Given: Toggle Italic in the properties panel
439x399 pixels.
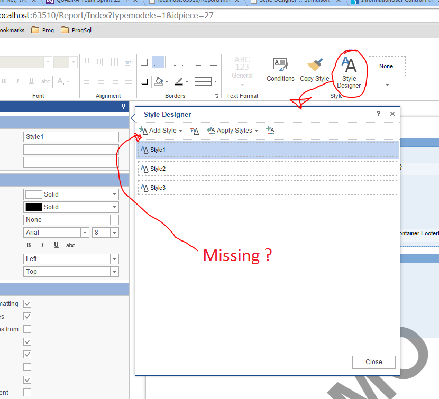Looking at the screenshot, I should [42, 245].
